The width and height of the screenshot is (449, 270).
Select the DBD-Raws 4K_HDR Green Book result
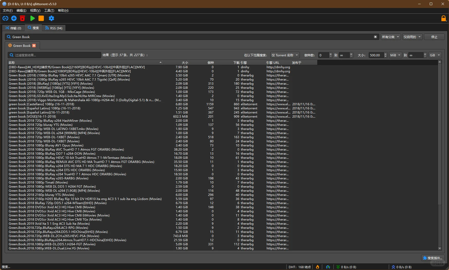[x=162, y=67]
